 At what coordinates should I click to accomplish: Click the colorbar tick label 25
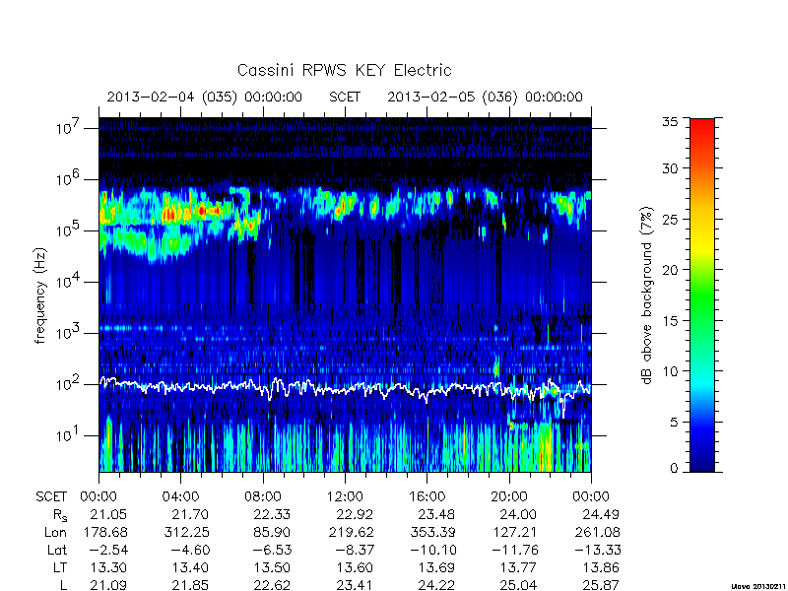pos(670,220)
